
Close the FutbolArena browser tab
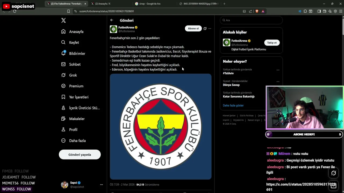[85, 4]
